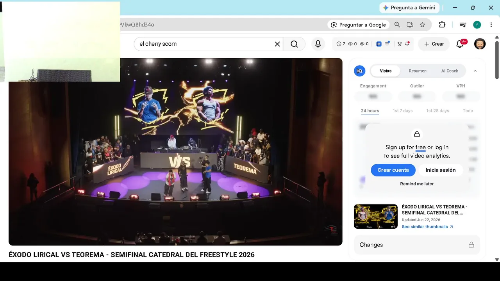Click the Outlier metric label
Image resolution: width=500 pixels, height=281 pixels.
pyautogui.click(x=417, y=86)
